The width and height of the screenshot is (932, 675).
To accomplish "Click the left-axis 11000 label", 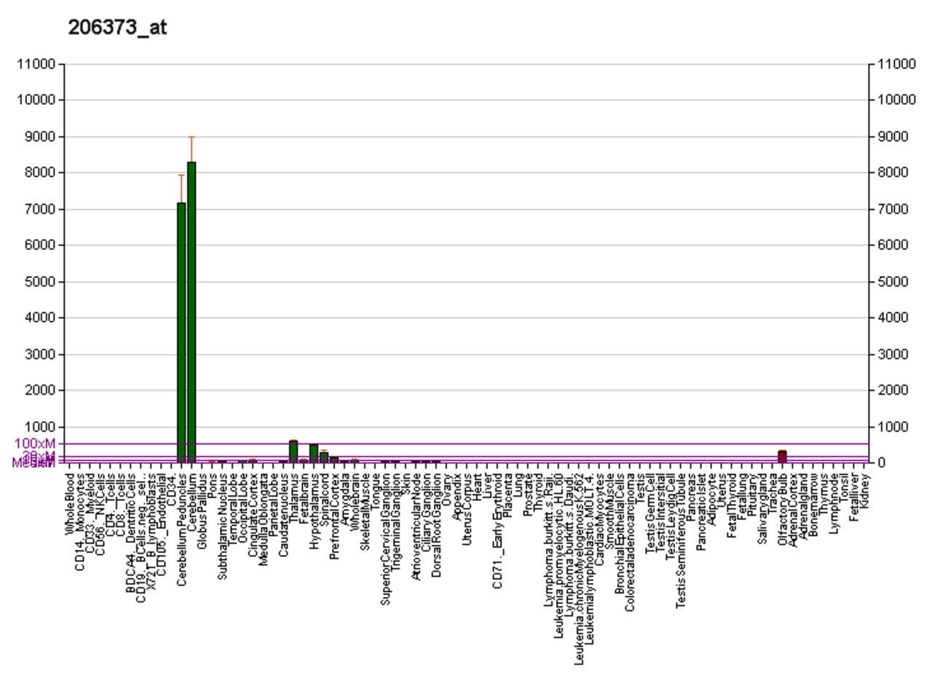I will pyautogui.click(x=35, y=64).
